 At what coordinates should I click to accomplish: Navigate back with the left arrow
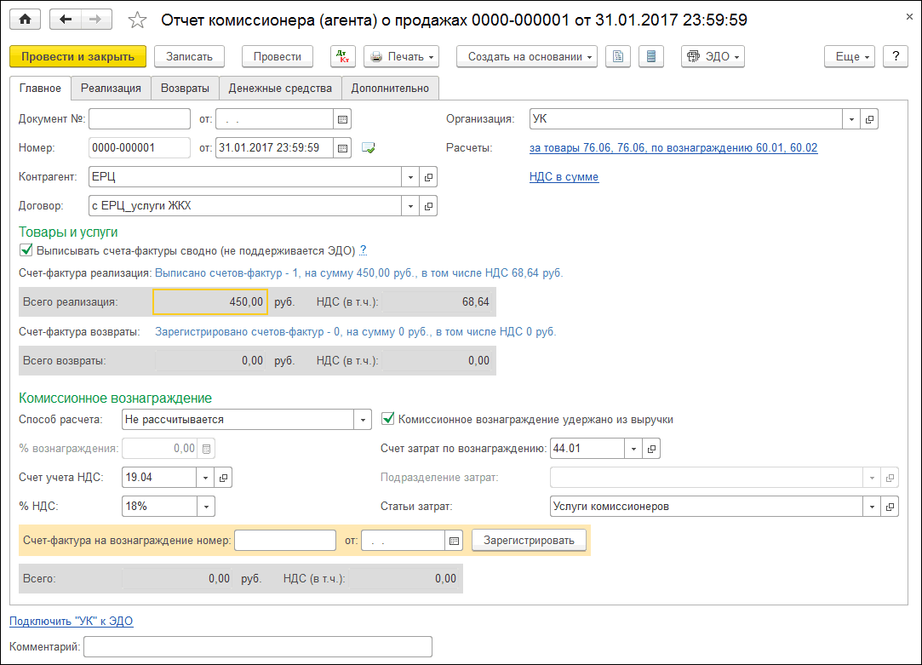tap(66, 19)
